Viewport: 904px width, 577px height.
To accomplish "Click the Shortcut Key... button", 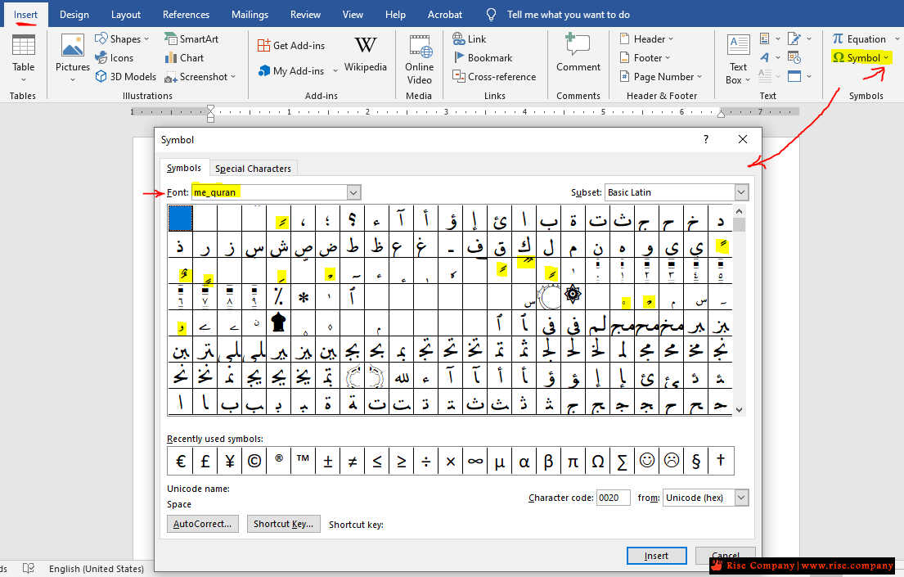I will (283, 524).
